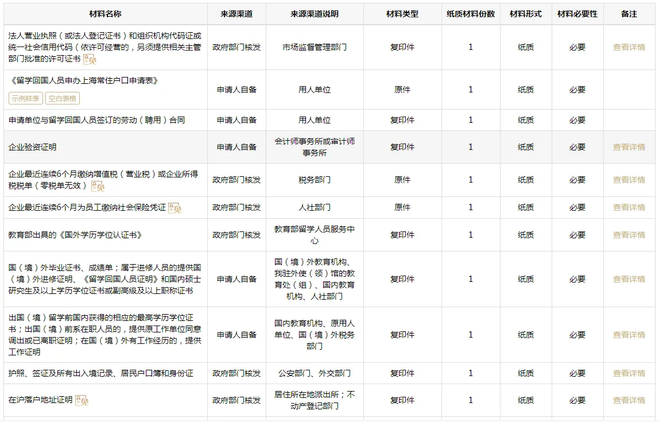Open 查看详情 for 社会保险凭证 row

629,207
